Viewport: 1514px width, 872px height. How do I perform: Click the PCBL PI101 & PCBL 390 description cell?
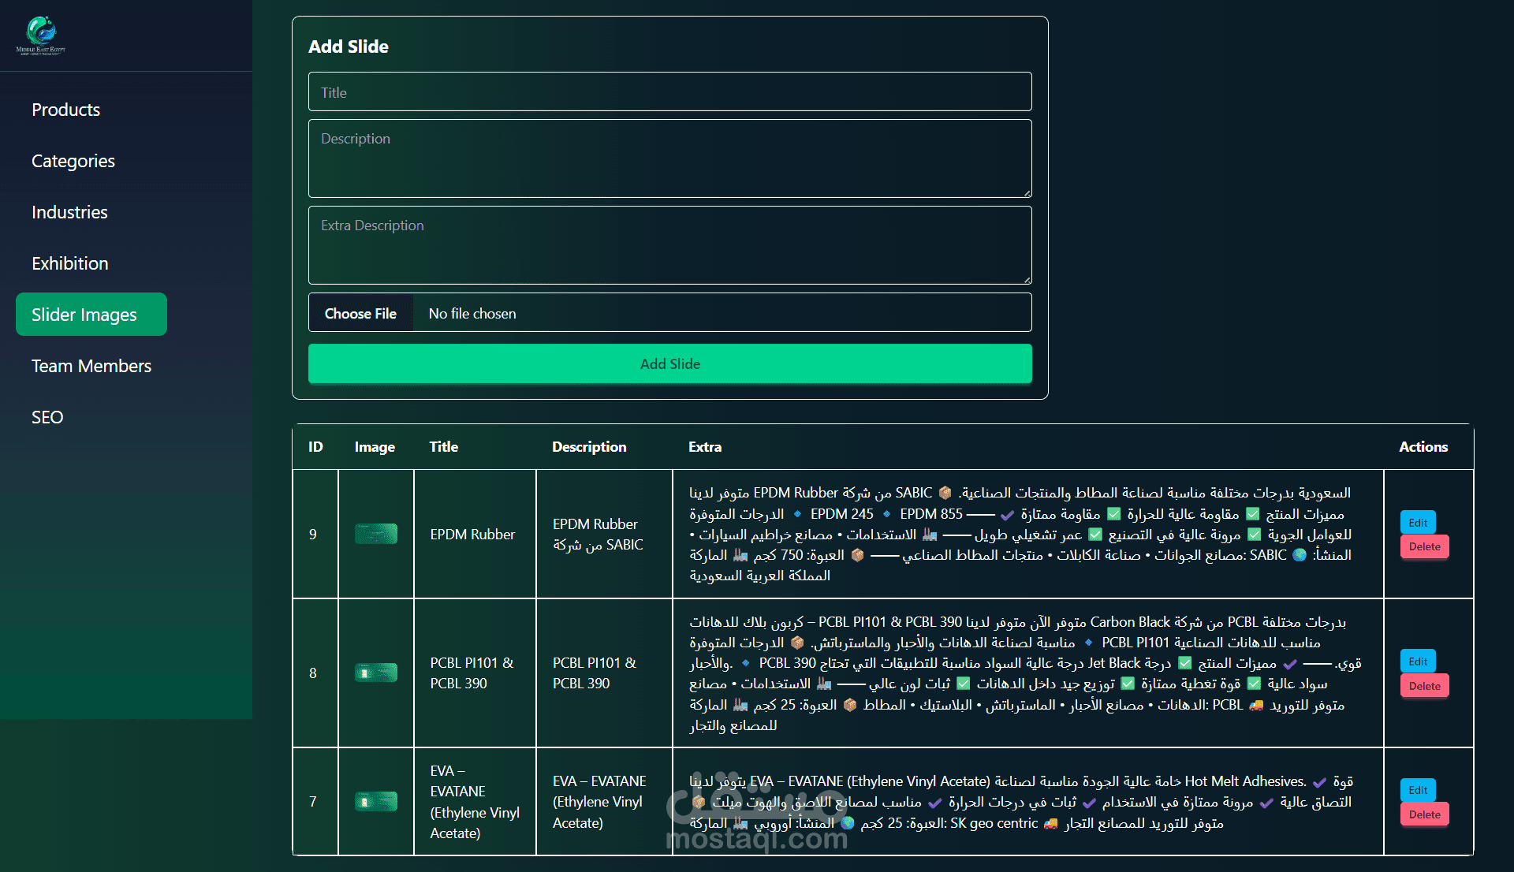(x=604, y=673)
